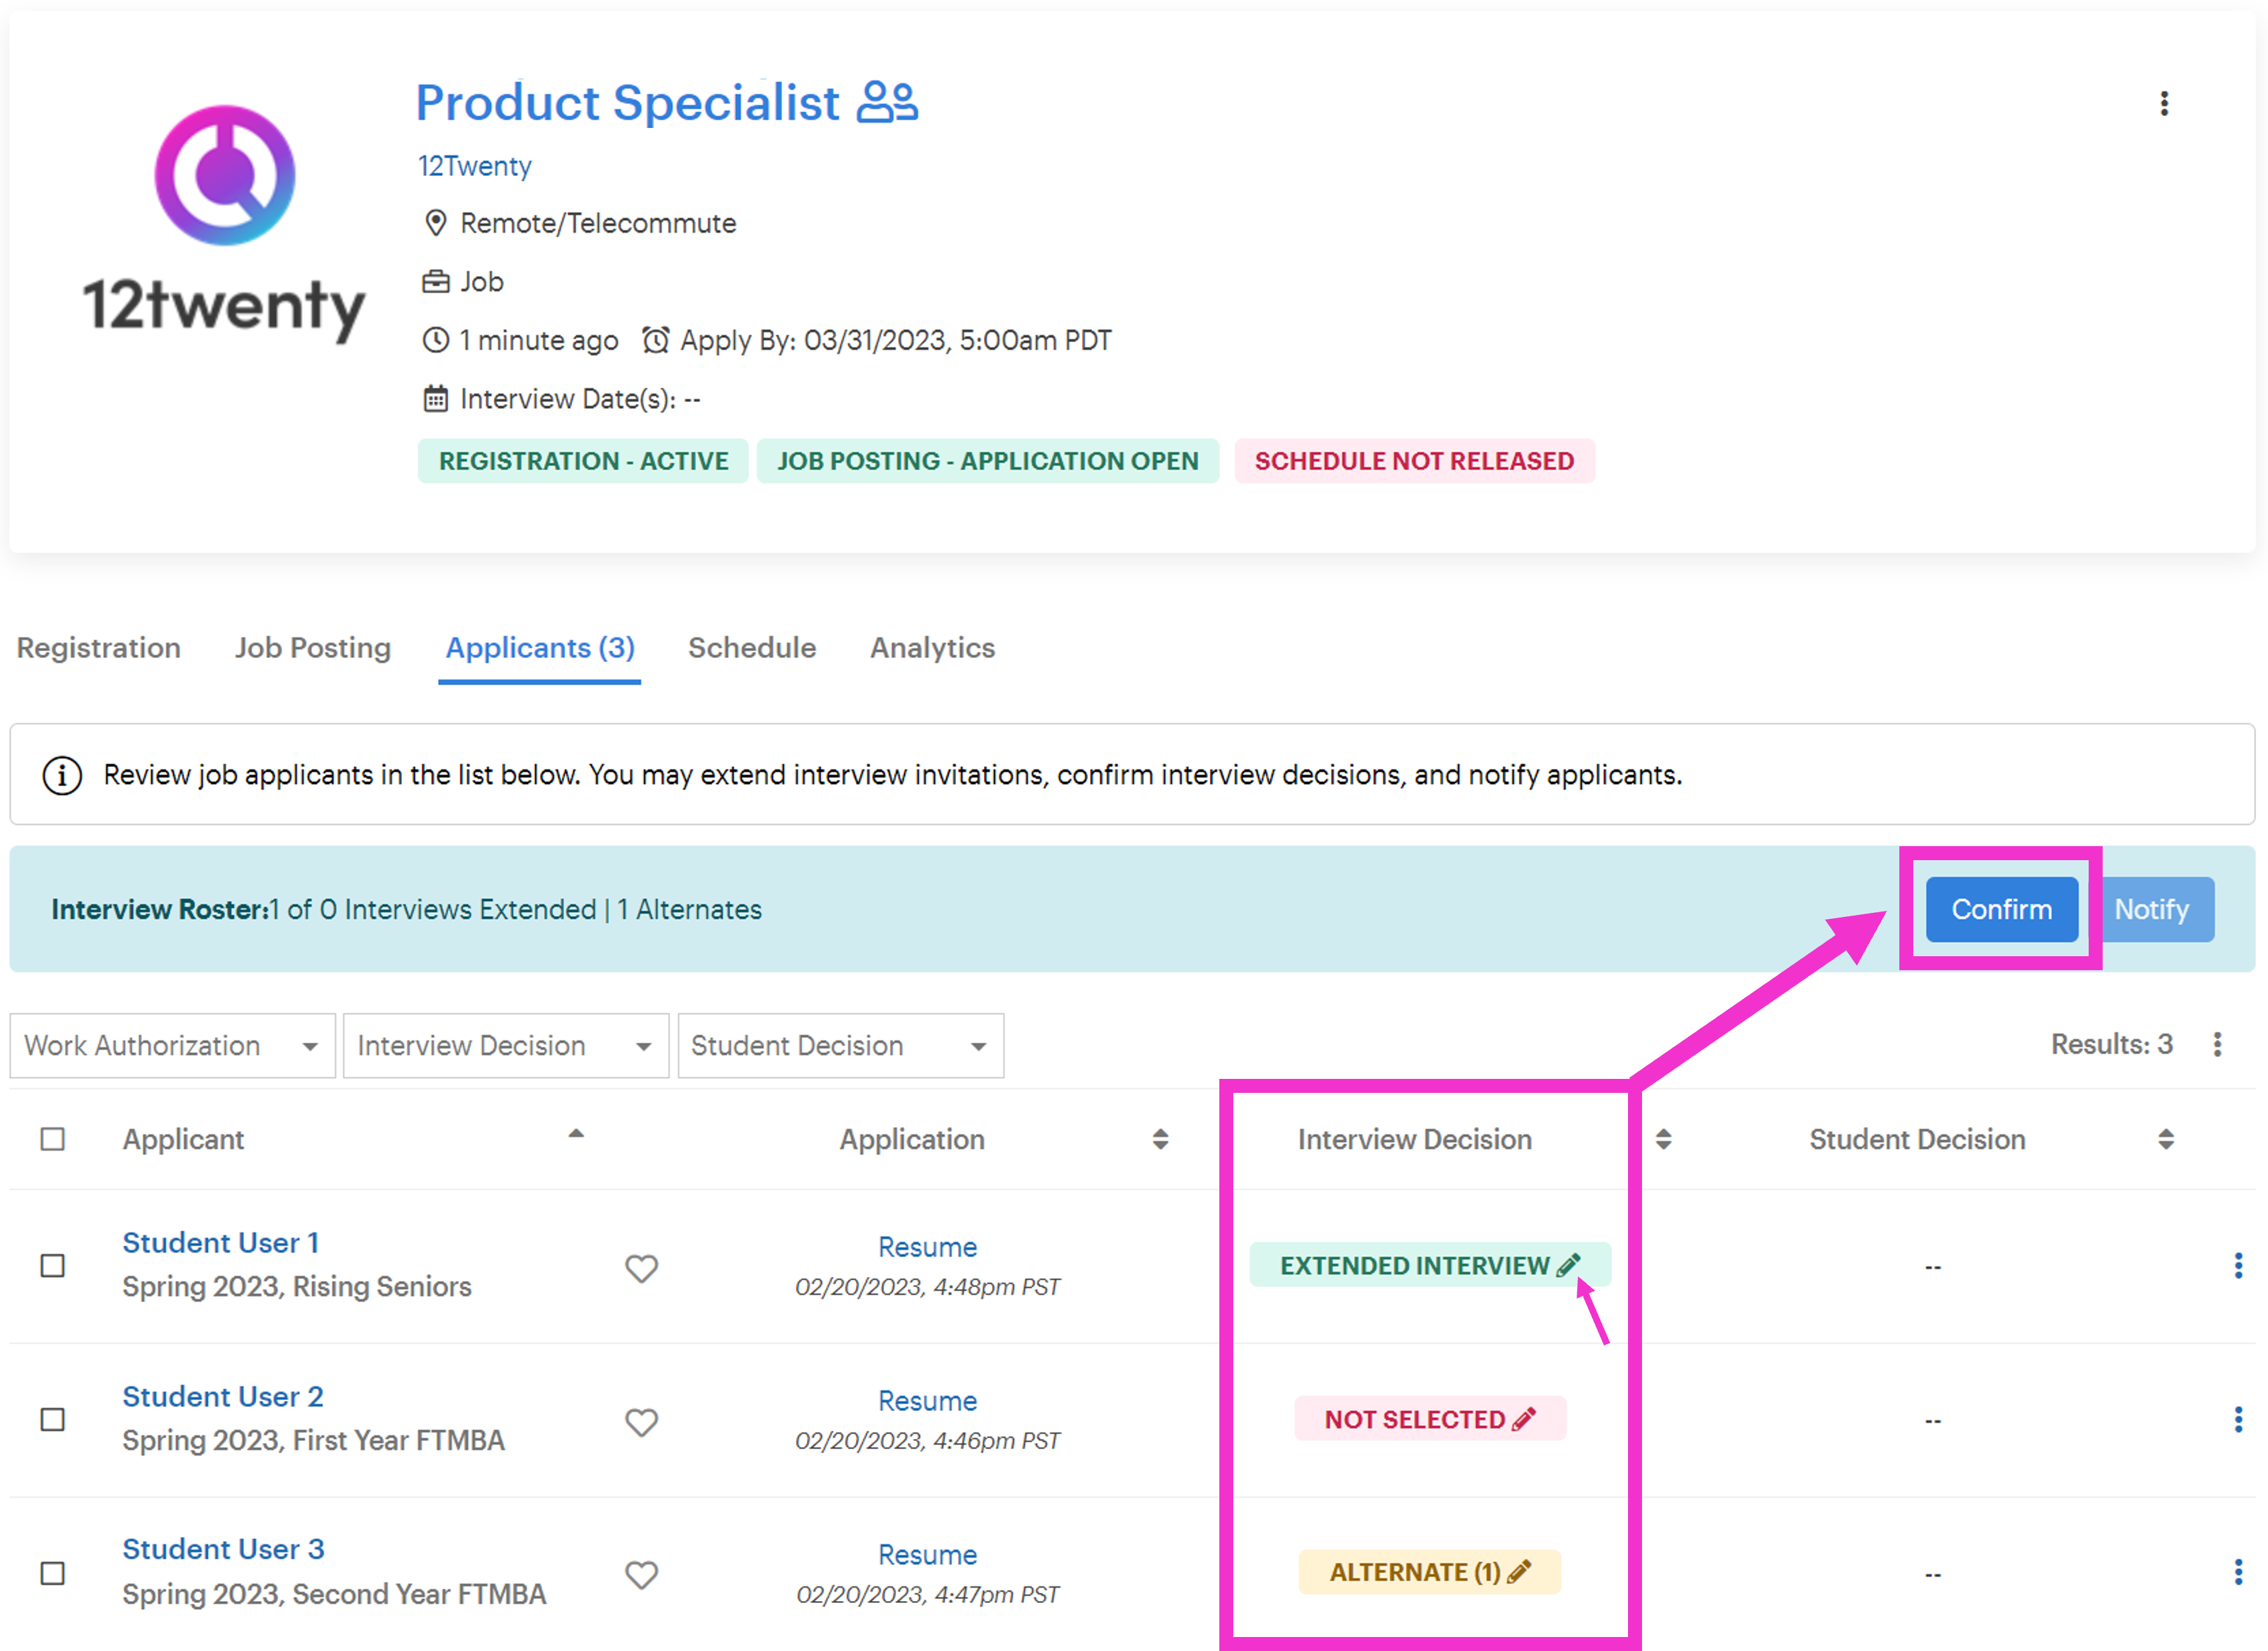This screenshot has height=1651, width=2268.
Task: Sort by Interview Decision column arrows
Action: click(x=1663, y=1139)
